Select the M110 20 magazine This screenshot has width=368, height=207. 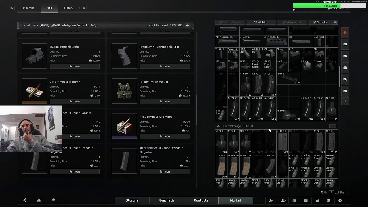pyautogui.click(x=282, y=142)
